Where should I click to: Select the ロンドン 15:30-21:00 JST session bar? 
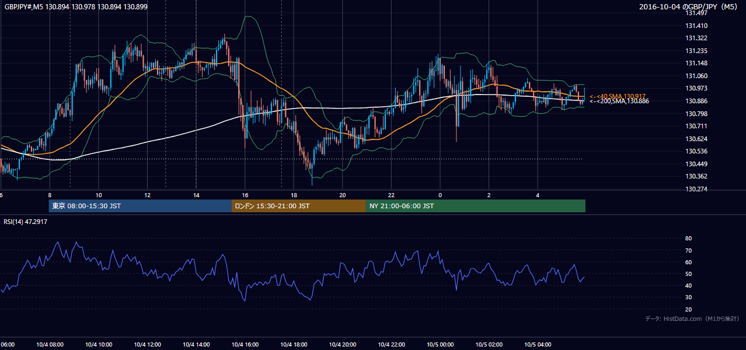click(x=299, y=206)
